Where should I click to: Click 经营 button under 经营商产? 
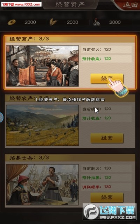tap(107, 79)
